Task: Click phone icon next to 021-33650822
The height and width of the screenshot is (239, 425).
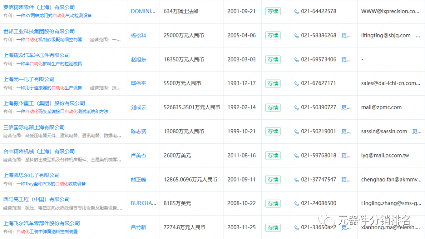Action: pyautogui.click(x=297, y=228)
